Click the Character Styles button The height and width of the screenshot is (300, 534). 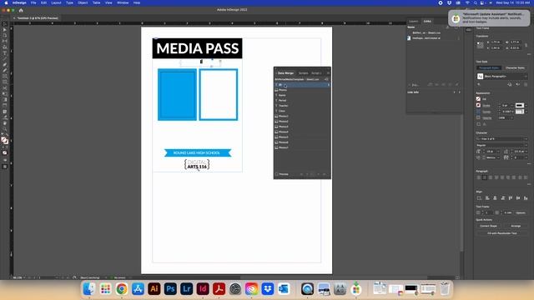point(515,68)
